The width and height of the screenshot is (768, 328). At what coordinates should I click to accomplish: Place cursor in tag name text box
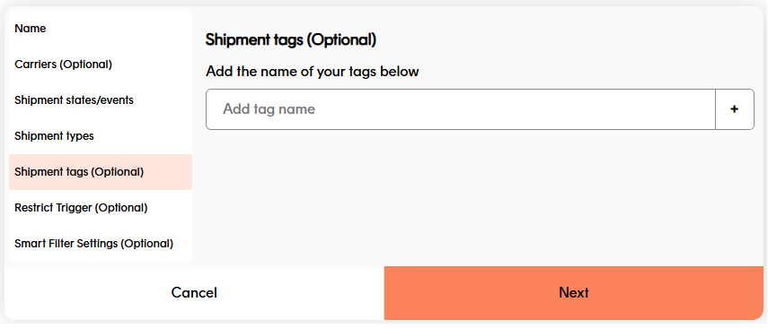461,109
